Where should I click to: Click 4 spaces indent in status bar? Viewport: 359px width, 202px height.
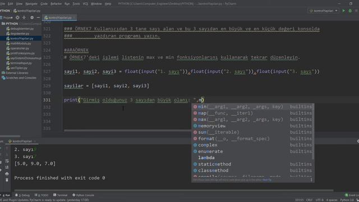point(332,200)
